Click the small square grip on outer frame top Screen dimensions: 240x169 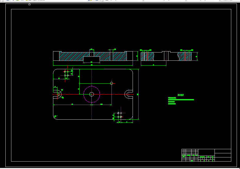pyautogui.click(x=30, y=4)
